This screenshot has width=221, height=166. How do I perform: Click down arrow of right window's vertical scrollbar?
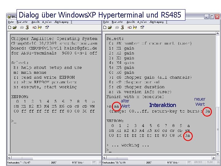tap(218, 153)
